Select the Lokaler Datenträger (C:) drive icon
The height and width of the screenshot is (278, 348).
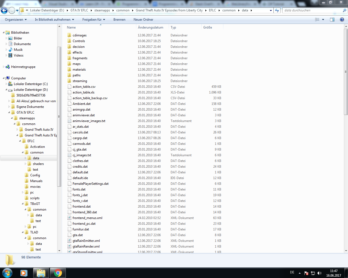(x=10, y=84)
